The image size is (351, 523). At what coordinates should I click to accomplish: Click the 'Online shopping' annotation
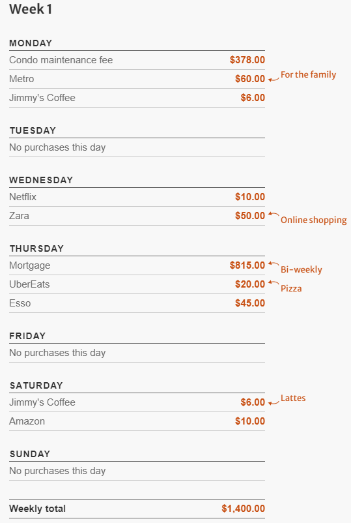[x=314, y=220]
